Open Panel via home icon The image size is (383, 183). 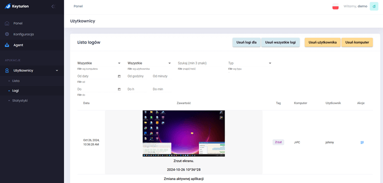7,23
